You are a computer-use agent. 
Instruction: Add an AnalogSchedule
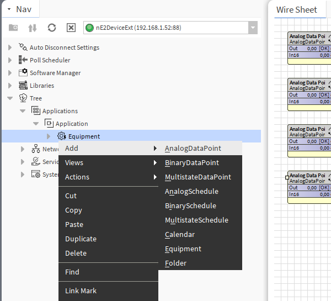pyautogui.click(x=200, y=192)
